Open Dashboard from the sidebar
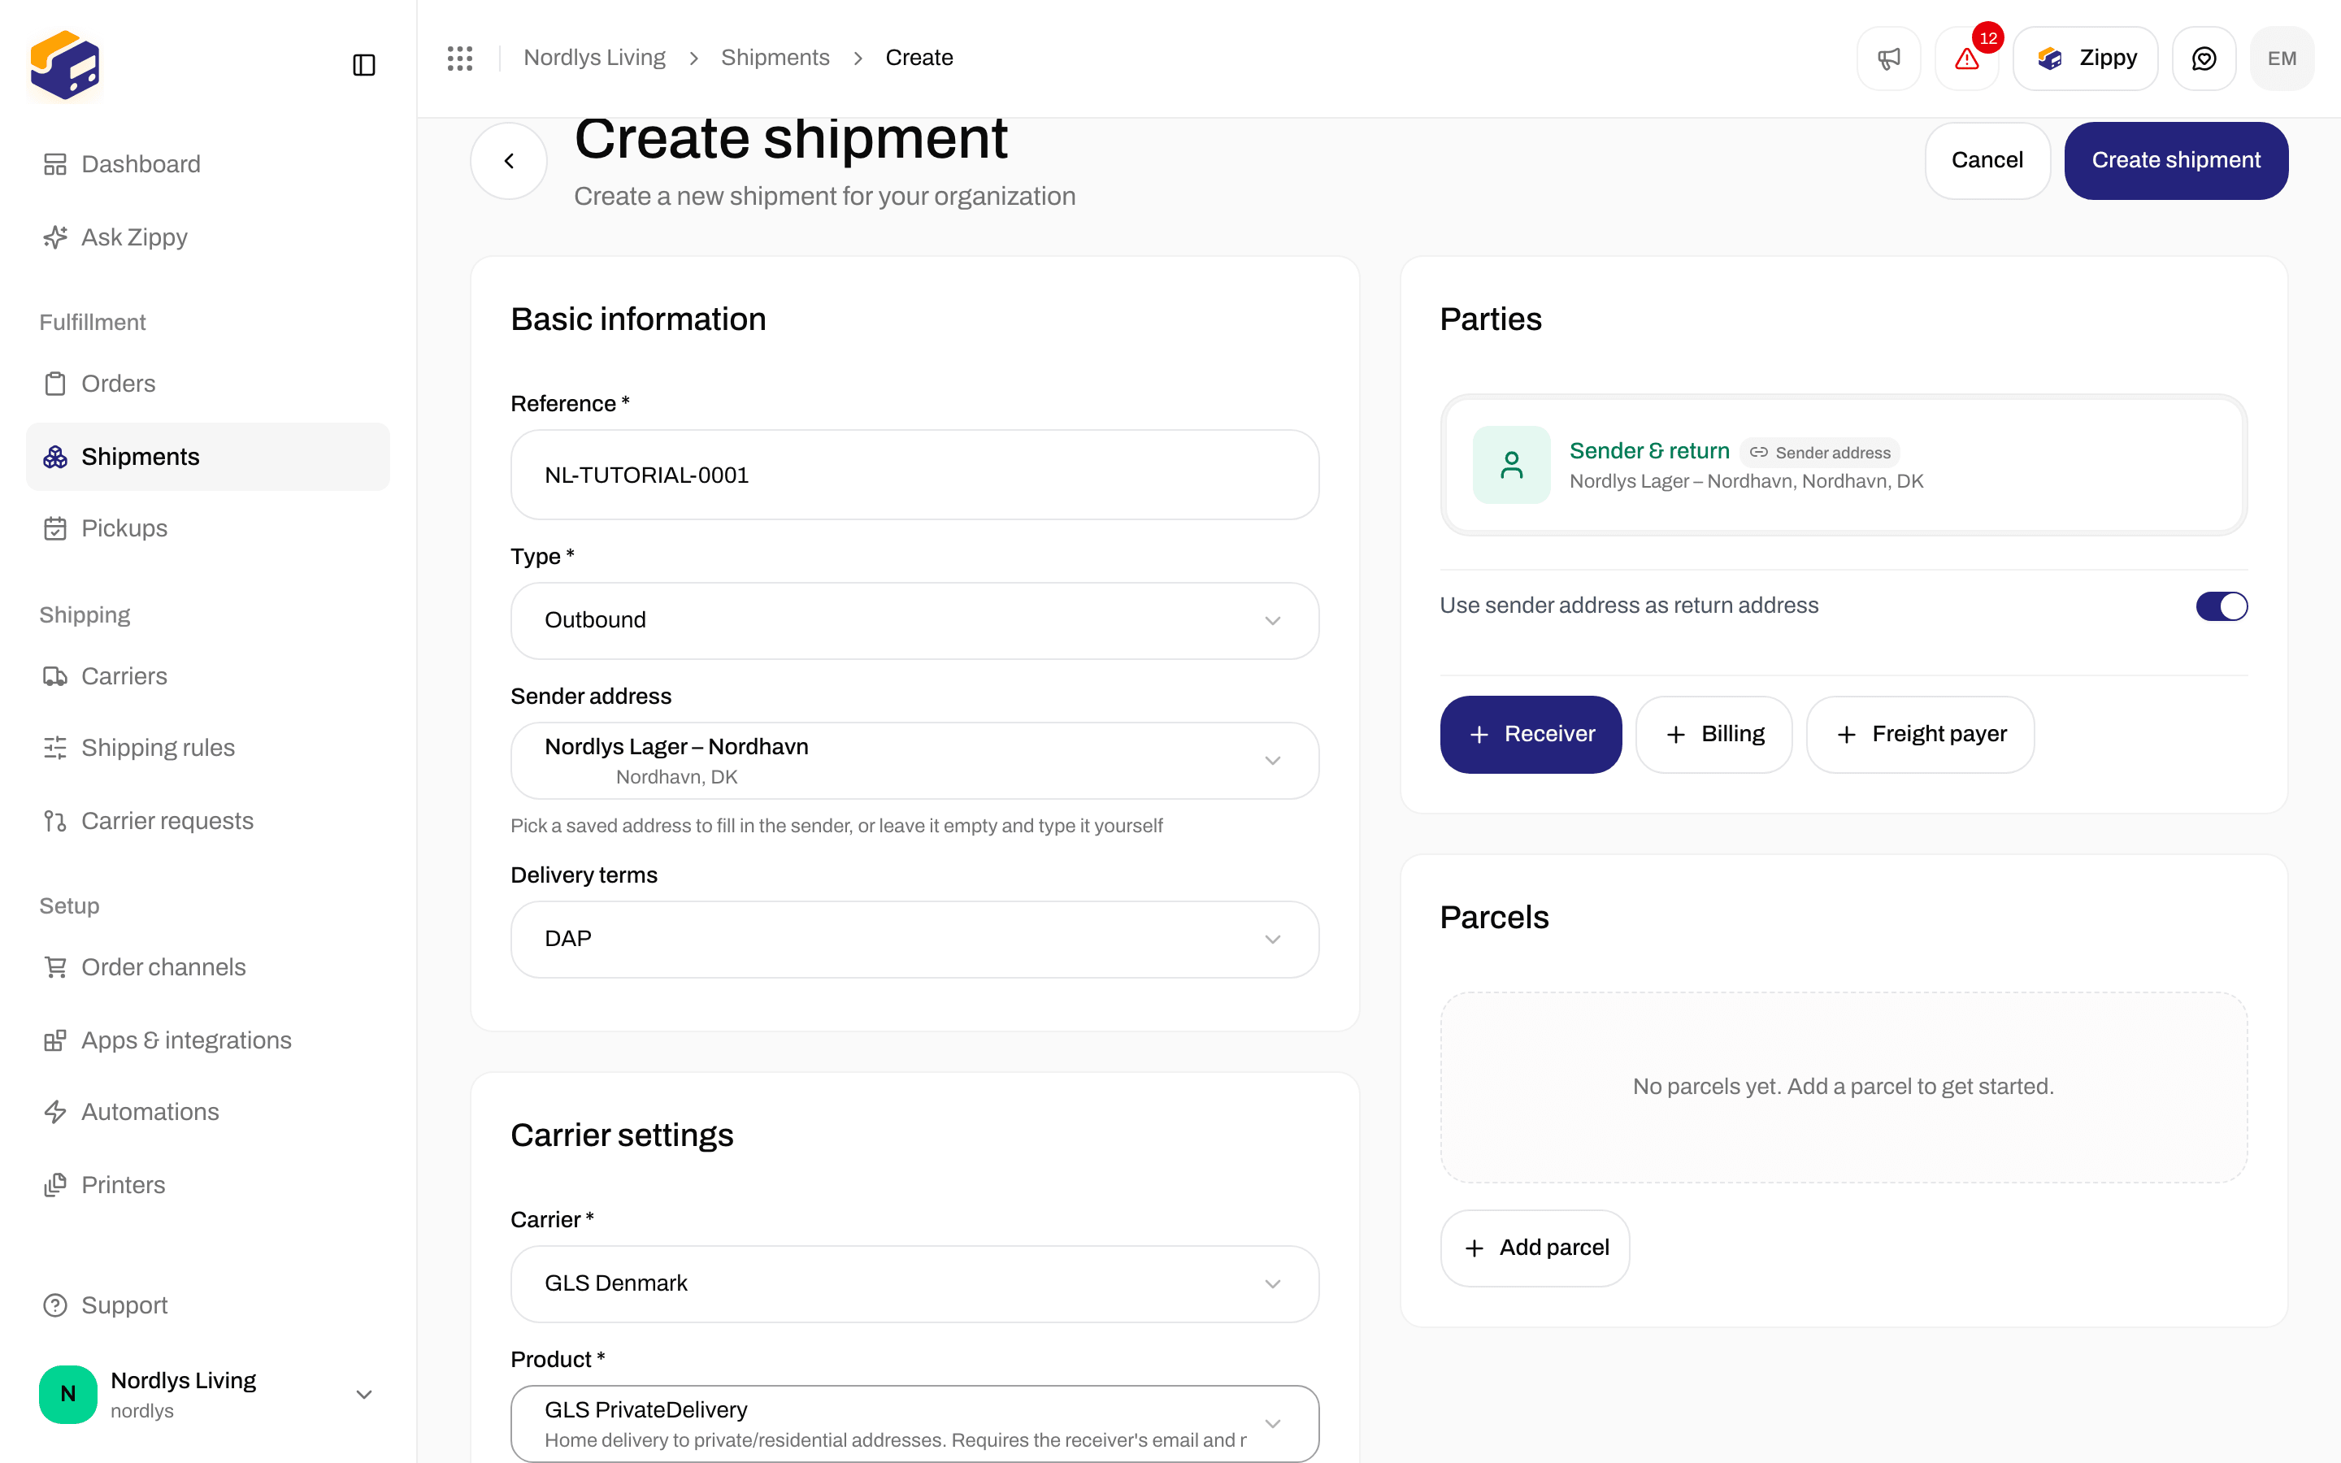Image resolution: width=2341 pixels, height=1463 pixels. click(x=208, y=163)
